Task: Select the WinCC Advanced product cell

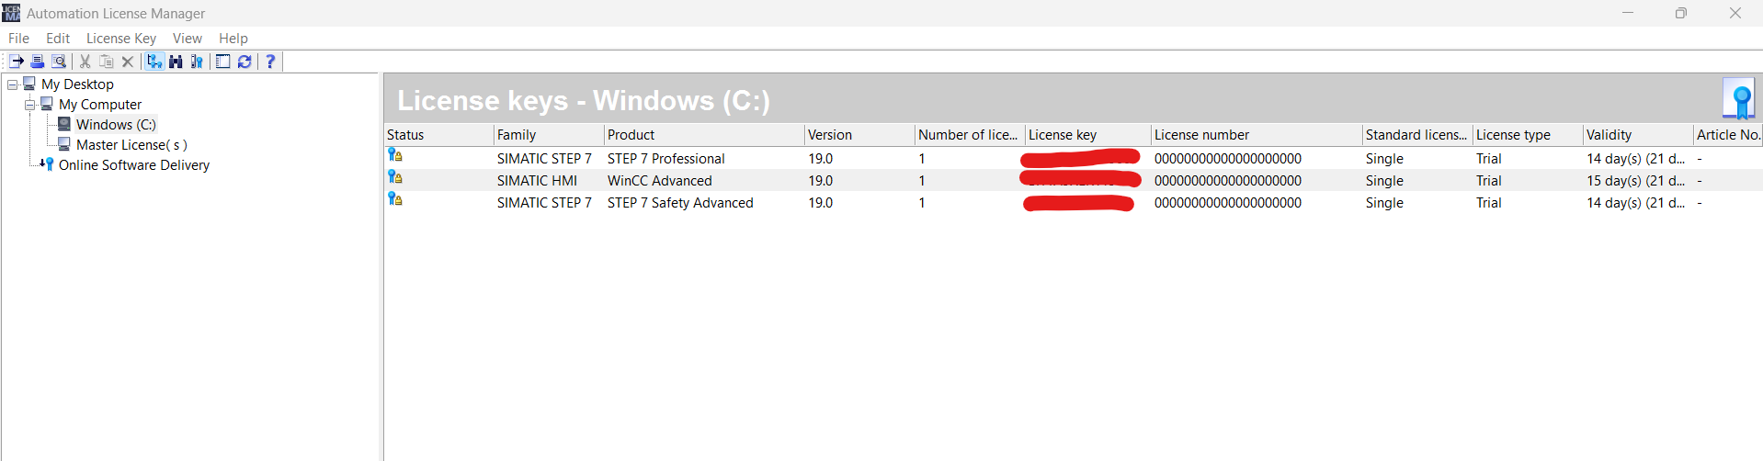Action: 659,181
